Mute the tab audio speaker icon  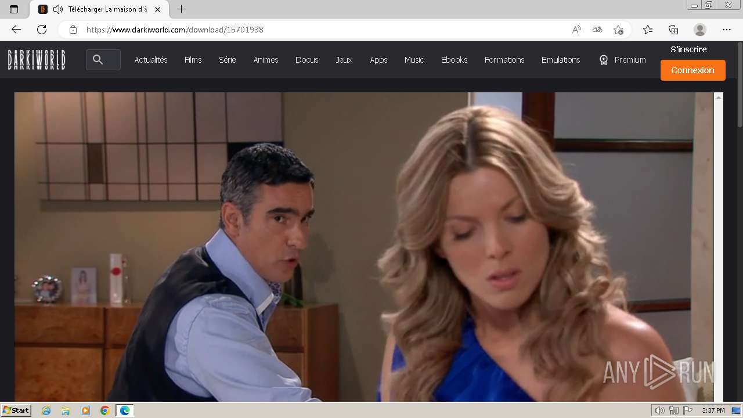(x=57, y=9)
